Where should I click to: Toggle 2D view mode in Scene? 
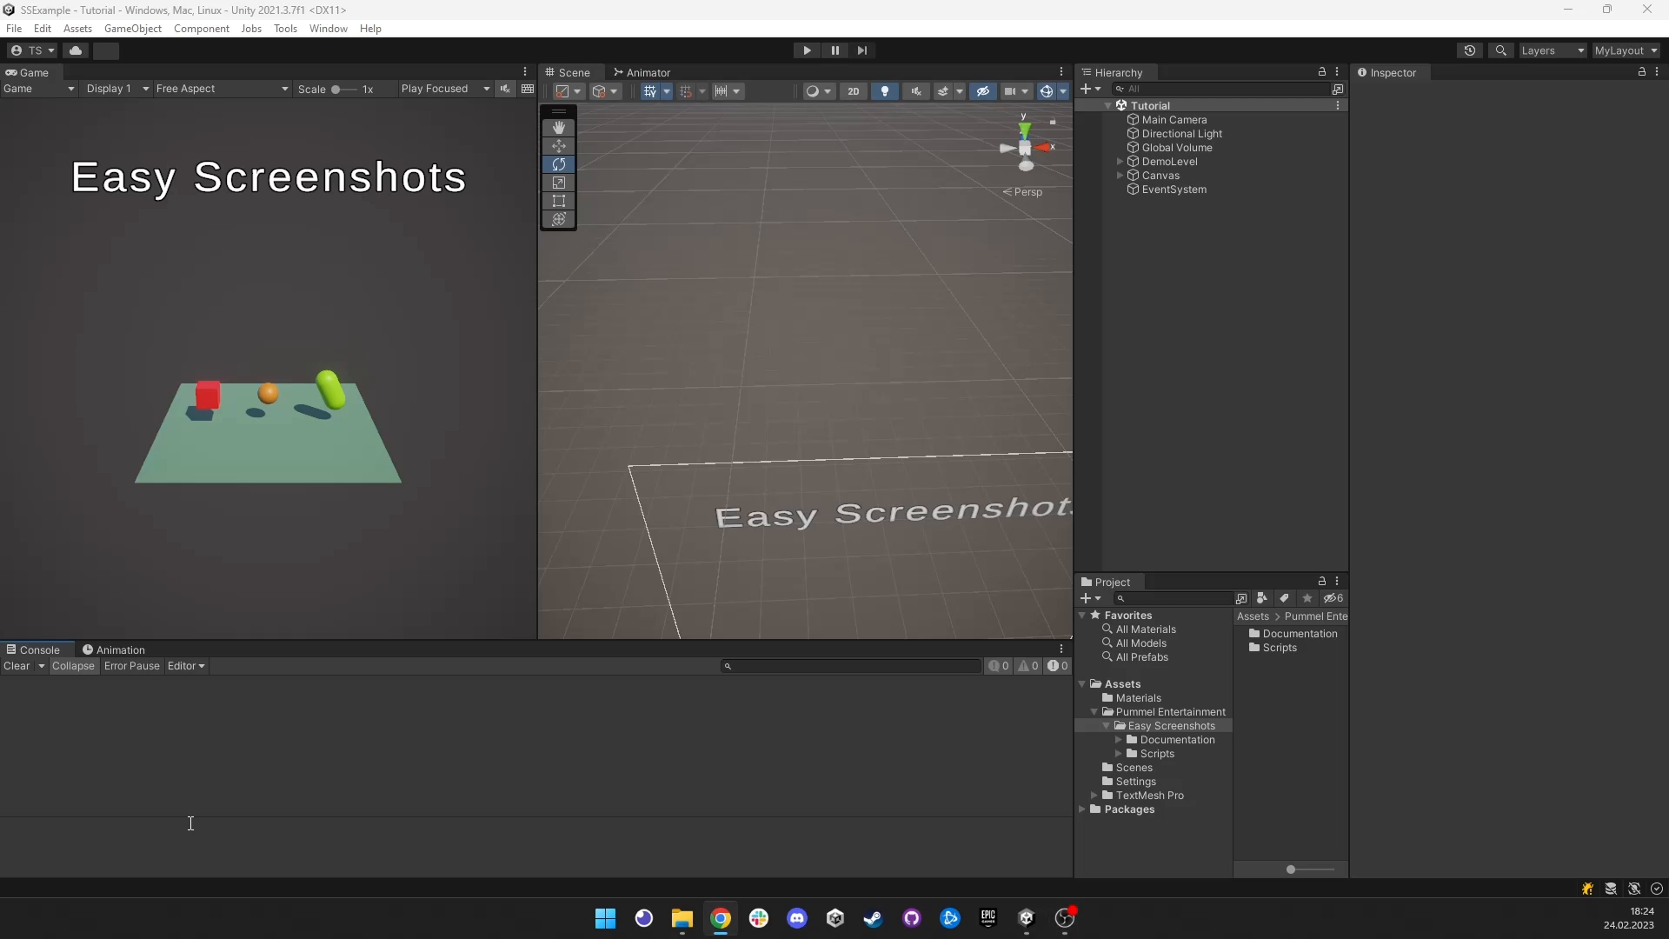pyautogui.click(x=854, y=91)
